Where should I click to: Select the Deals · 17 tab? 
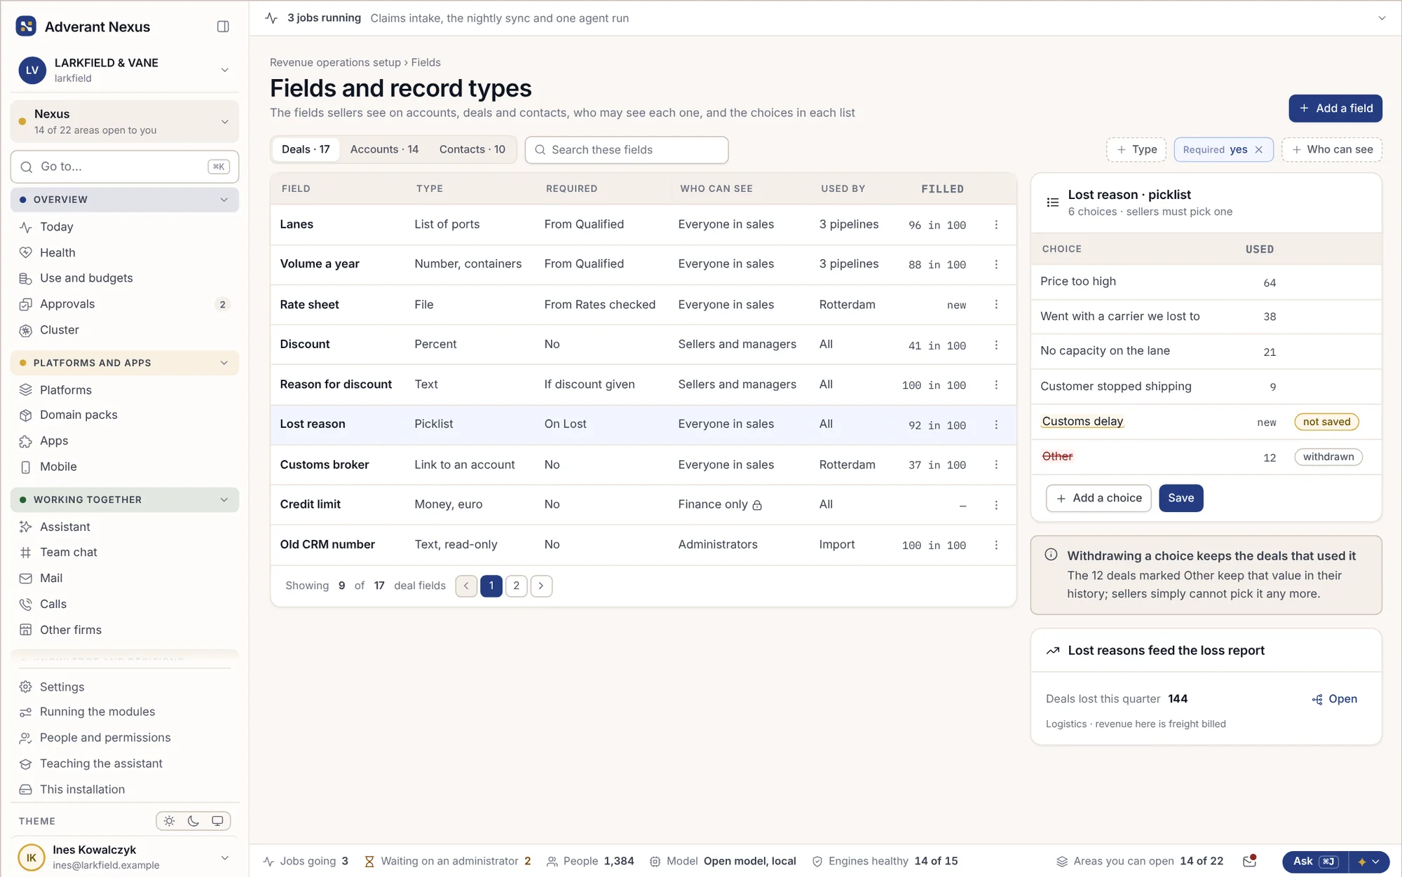click(x=306, y=150)
